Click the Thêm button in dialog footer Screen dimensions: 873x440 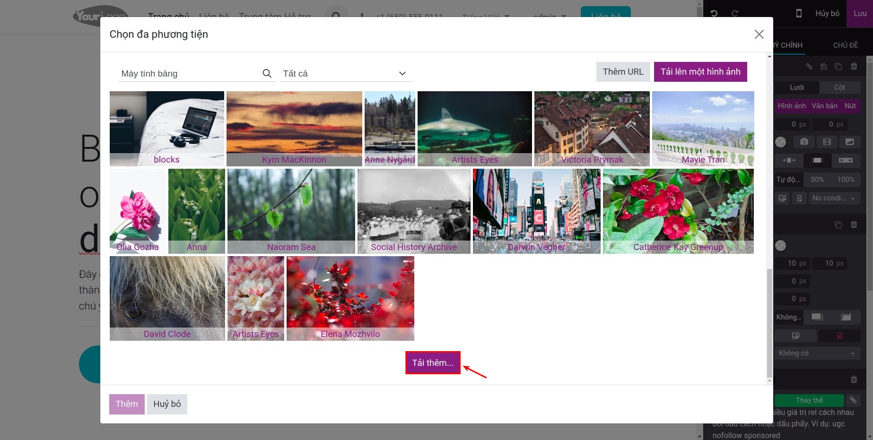coord(127,404)
